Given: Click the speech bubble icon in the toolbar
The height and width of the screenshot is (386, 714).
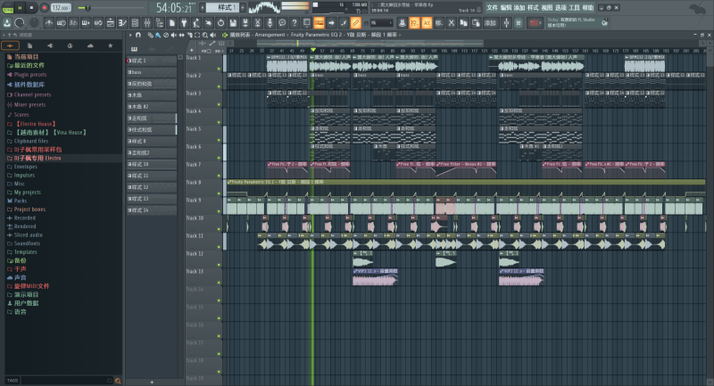Looking at the screenshot, I should click(282, 23).
